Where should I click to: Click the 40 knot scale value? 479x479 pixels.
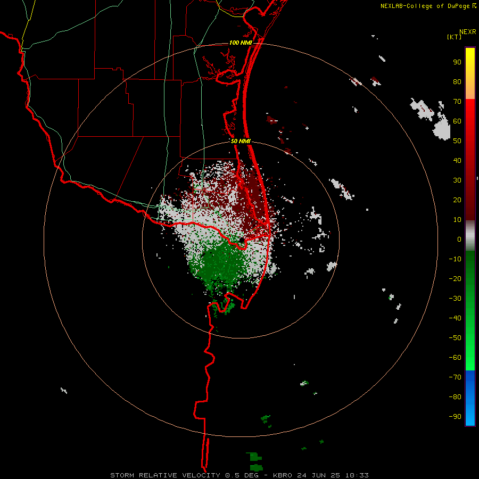coord(457,161)
